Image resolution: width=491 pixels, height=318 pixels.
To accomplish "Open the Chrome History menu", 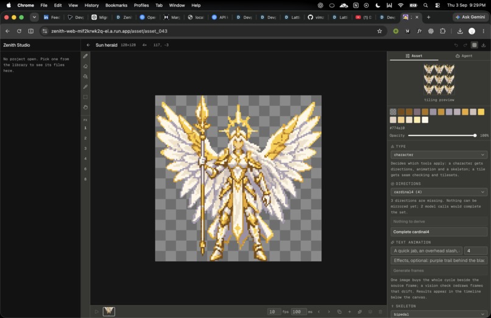I will point(91,5).
